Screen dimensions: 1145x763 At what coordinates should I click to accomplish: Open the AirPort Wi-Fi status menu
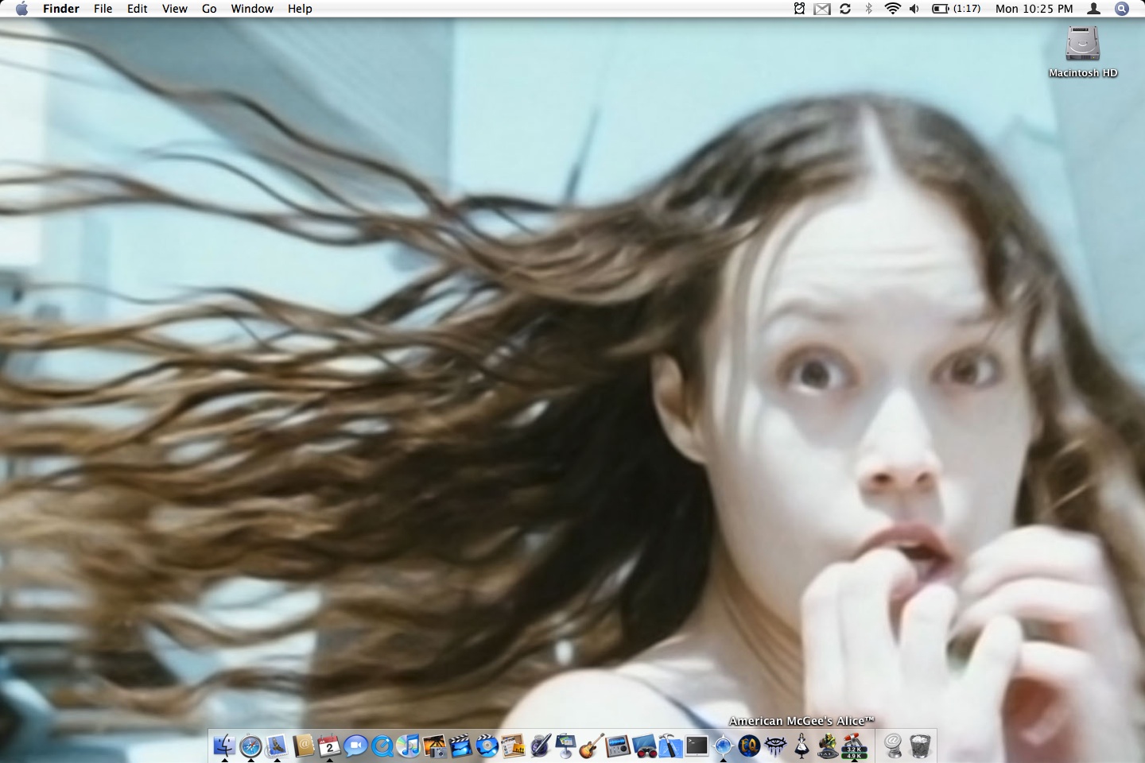pyautogui.click(x=893, y=9)
